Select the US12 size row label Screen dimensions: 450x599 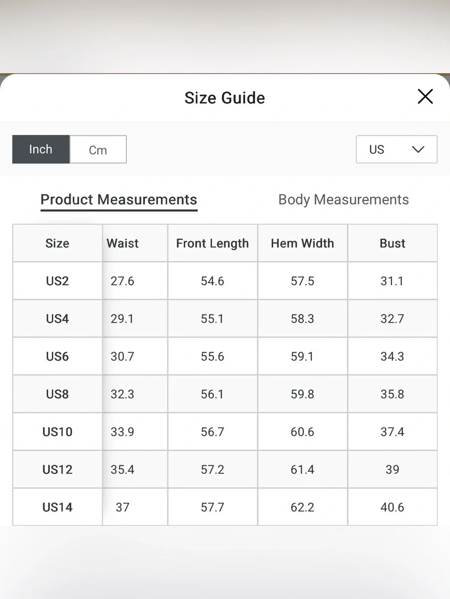click(58, 470)
